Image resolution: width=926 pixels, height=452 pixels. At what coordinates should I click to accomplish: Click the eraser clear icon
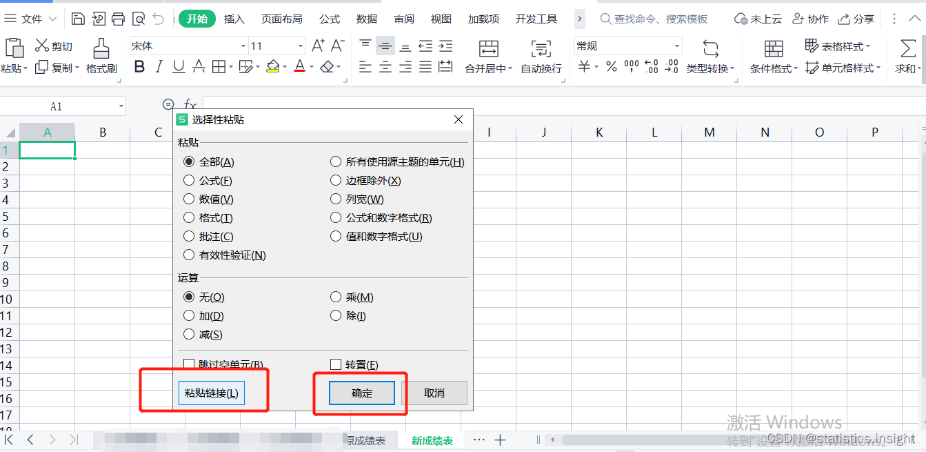point(327,67)
